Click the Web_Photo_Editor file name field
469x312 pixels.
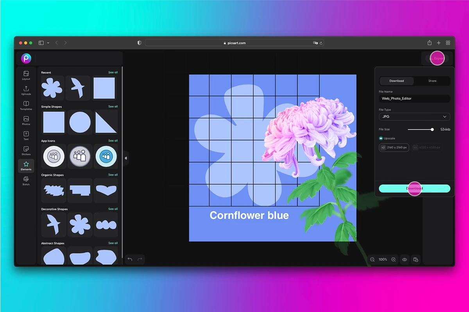(414, 98)
